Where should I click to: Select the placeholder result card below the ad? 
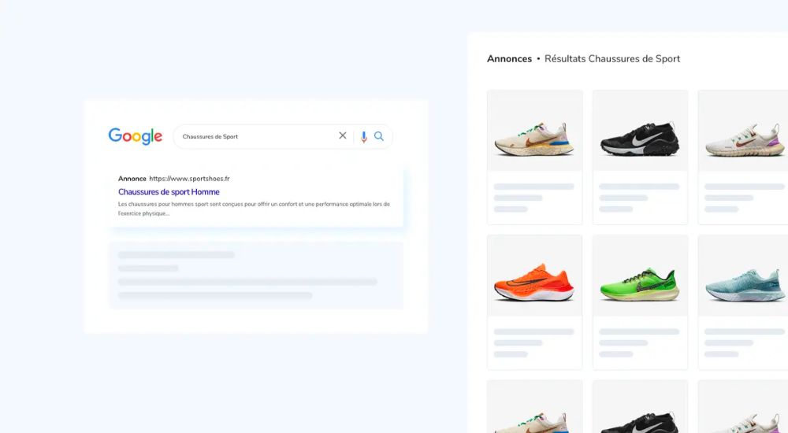(x=256, y=276)
